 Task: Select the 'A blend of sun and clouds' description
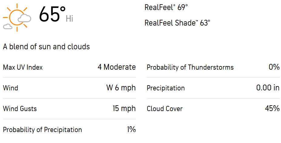click(46, 47)
